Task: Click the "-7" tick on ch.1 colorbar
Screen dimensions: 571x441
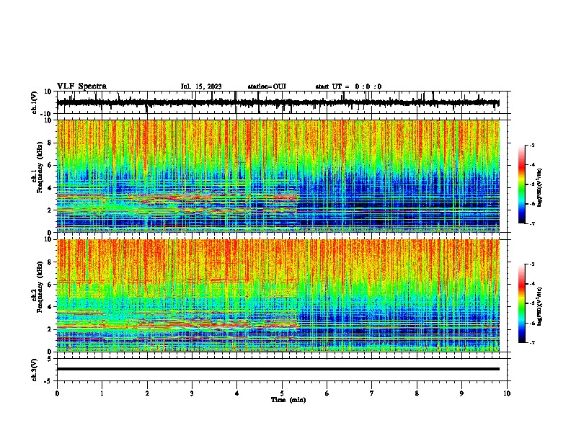Action: point(531,223)
